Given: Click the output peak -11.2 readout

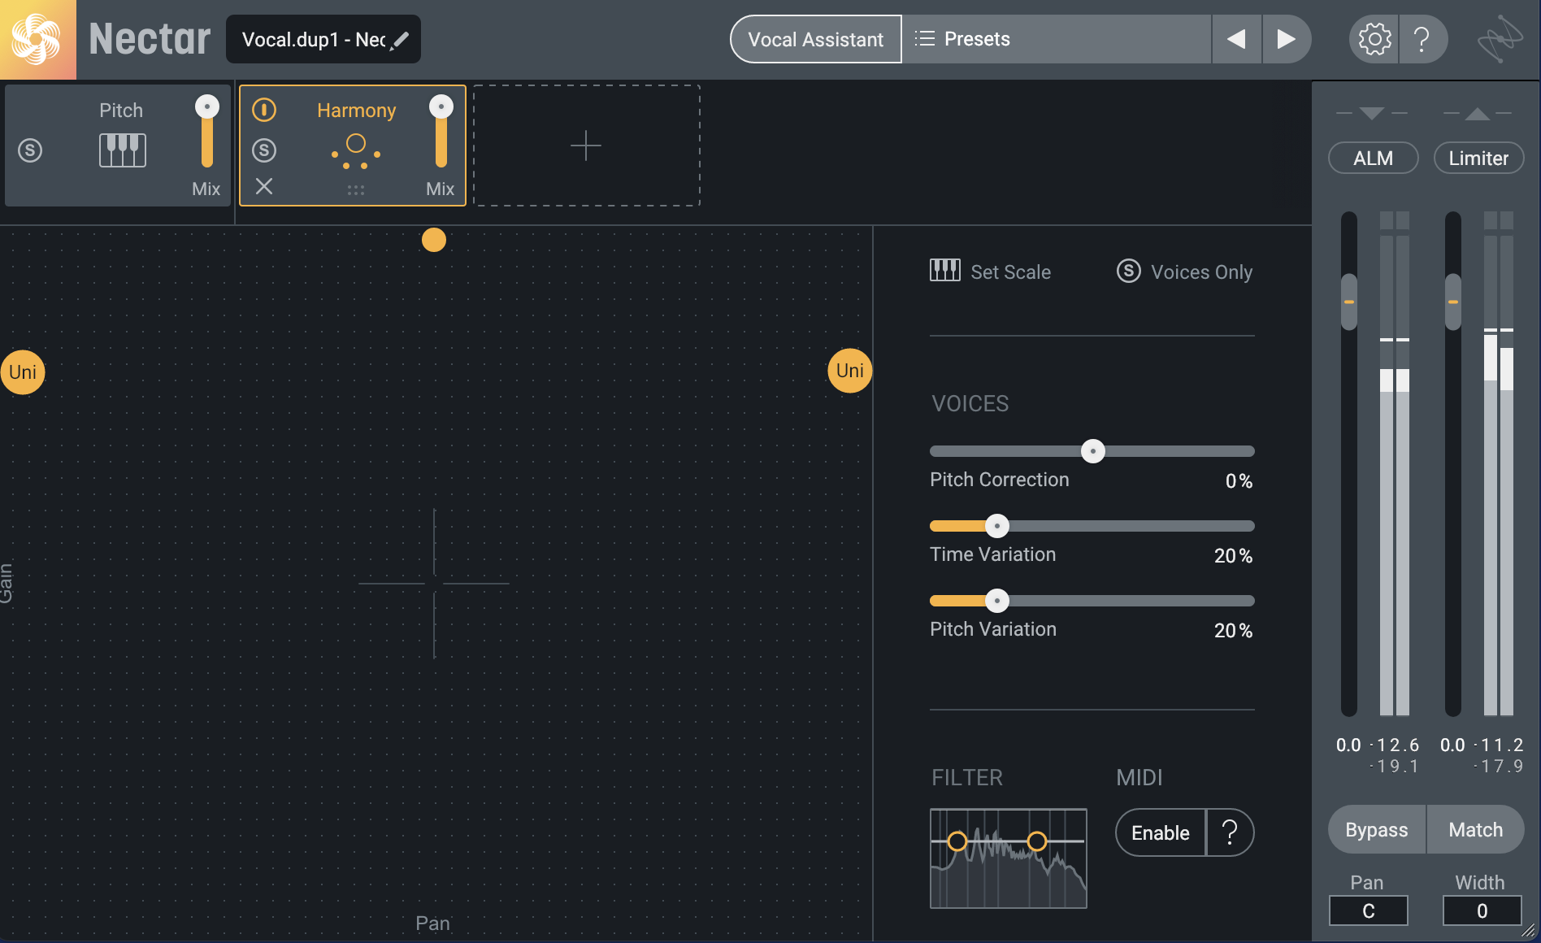Looking at the screenshot, I should click(x=1499, y=745).
